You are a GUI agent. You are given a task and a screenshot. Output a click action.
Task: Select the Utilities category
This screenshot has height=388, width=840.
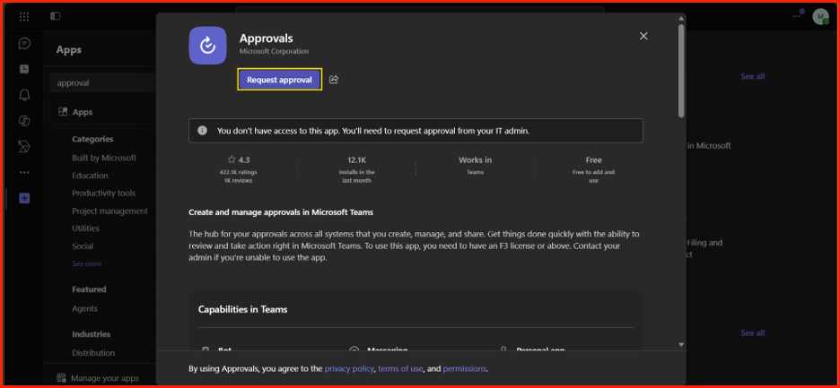[86, 228]
